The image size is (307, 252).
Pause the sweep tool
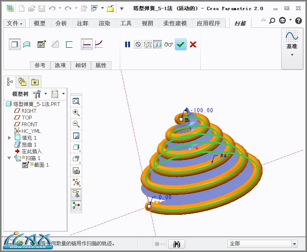127,44
